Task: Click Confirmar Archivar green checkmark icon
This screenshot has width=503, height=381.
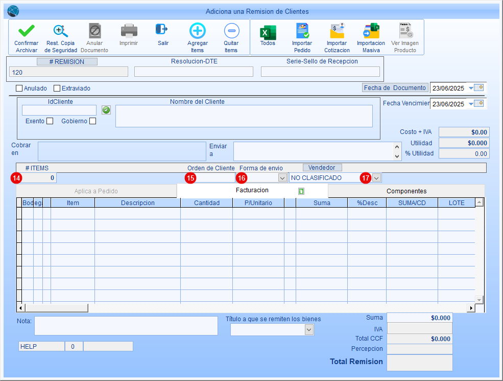Action: (x=26, y=32)
